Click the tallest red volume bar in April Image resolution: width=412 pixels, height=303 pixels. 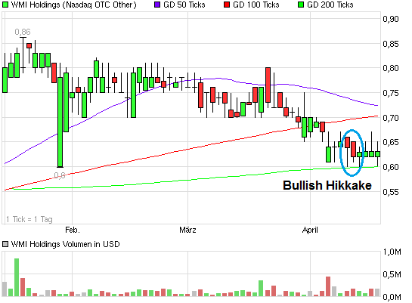[x=328, y=286]
